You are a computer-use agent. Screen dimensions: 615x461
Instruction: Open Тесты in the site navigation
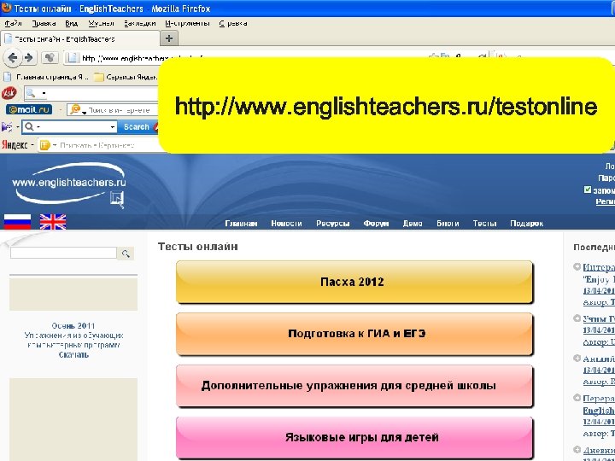[484, 224]
